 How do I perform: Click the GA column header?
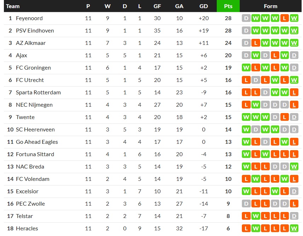pyautogui.click(x=179, y=6)
